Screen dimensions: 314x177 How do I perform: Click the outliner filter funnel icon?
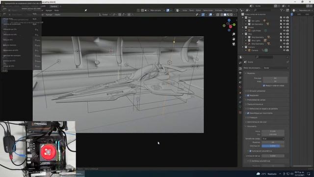click(282, 10)
